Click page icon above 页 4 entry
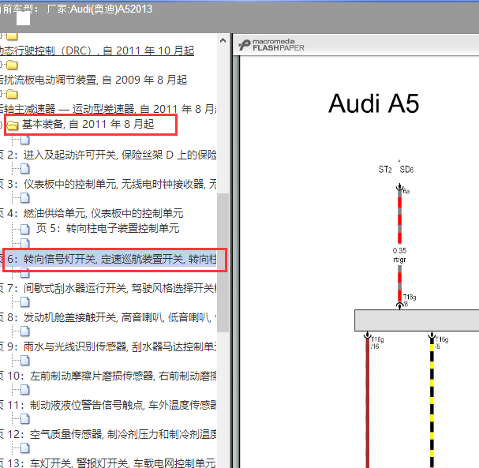The height and width of the screenshot is (468, 479). point(24,198)
